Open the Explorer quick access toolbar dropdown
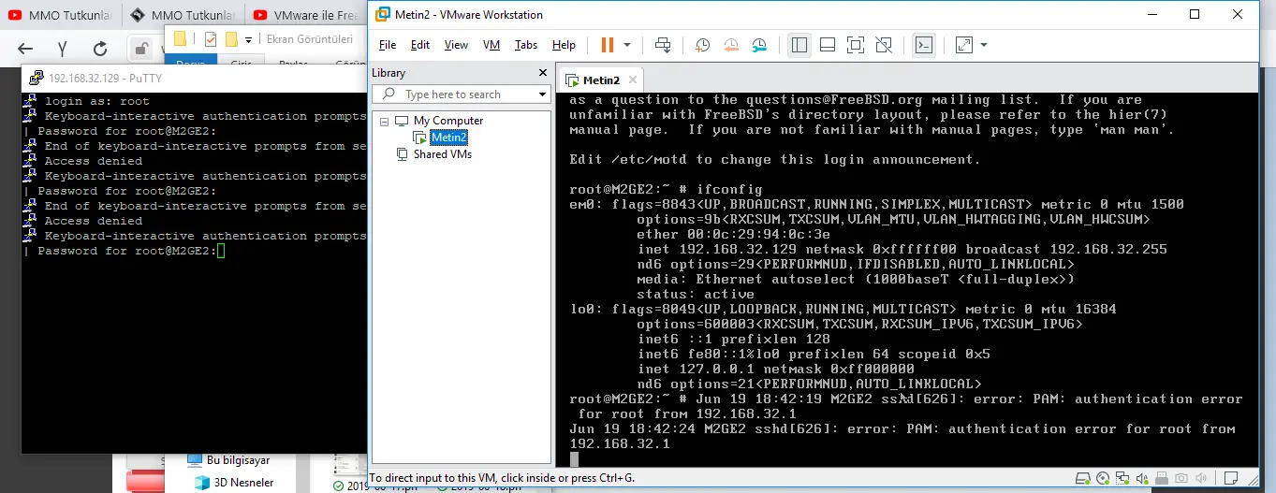The height and width of the screenshot is (493, 1276). coord(249,39)
